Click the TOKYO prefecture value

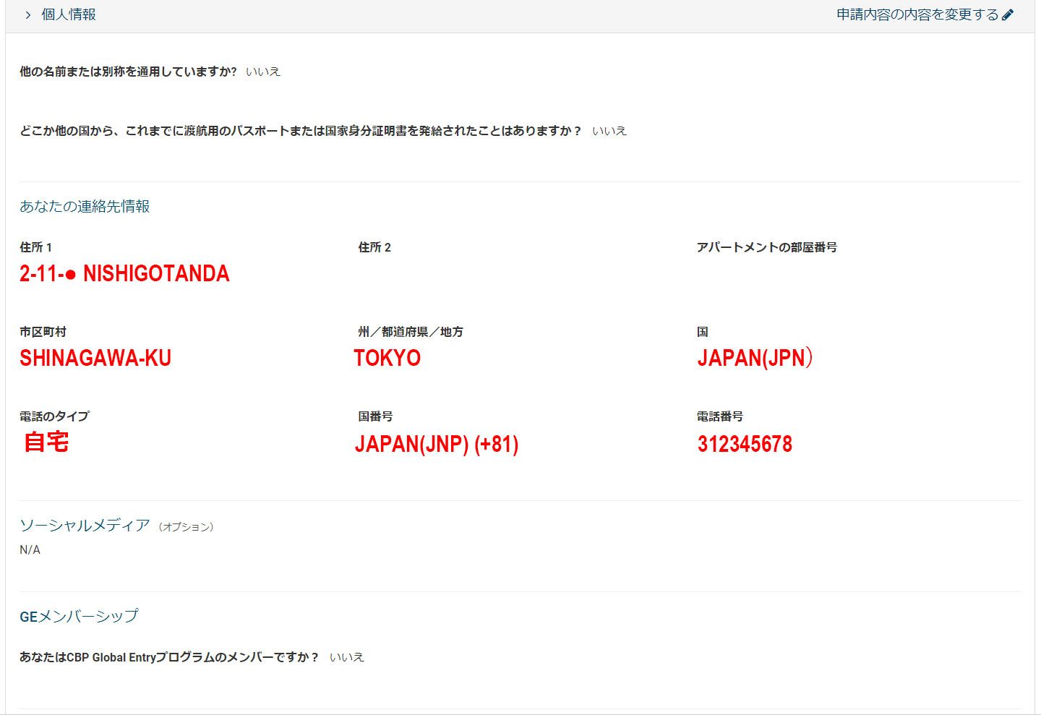click(x=387, y=358)
